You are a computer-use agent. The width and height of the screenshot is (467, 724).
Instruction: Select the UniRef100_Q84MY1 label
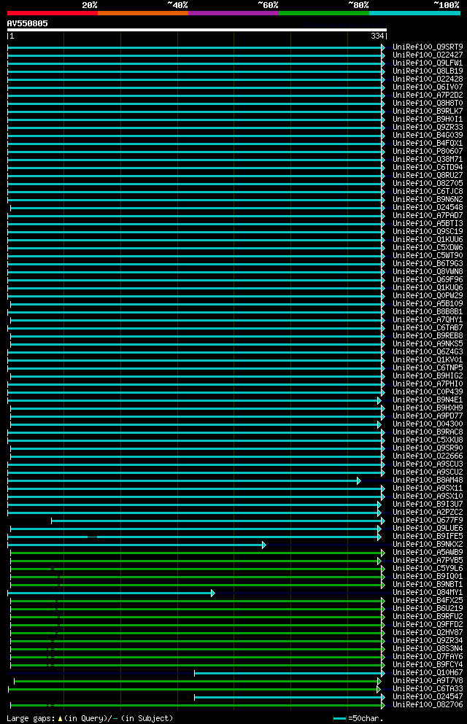[x=428, y=593]
